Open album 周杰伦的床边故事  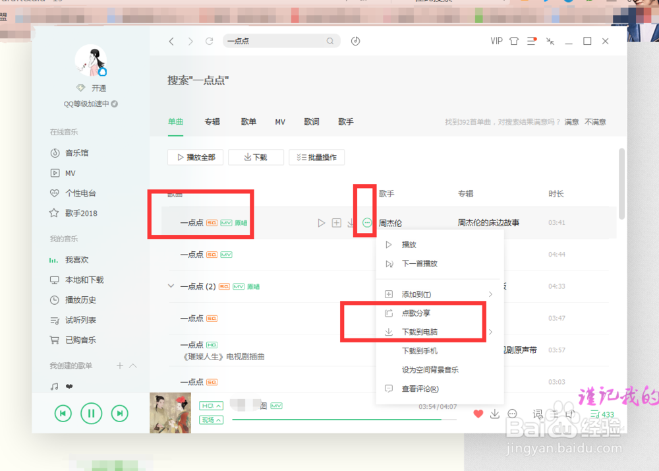(488, 222)
